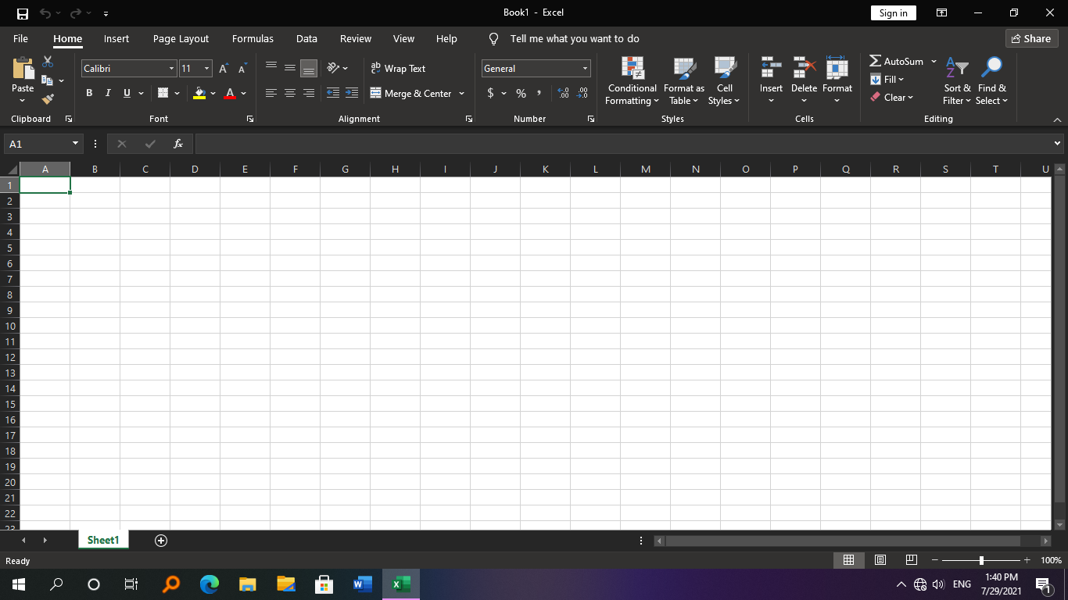1068x600 pixels.
Task: Open Conditional Formatting menu
Action: point(633,81)
